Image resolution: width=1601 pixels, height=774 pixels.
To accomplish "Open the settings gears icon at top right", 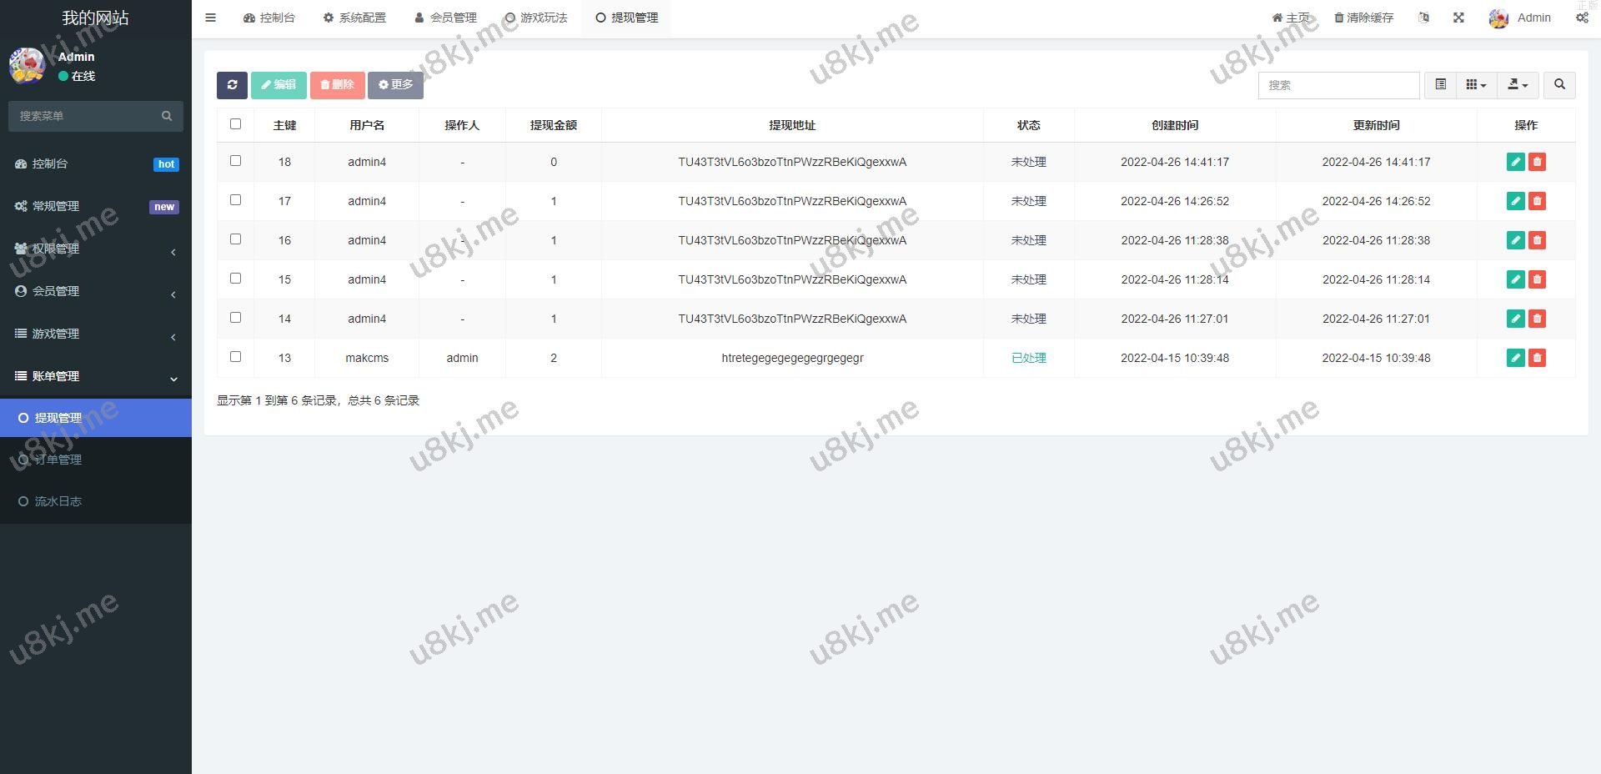I will coord(1582,18).
